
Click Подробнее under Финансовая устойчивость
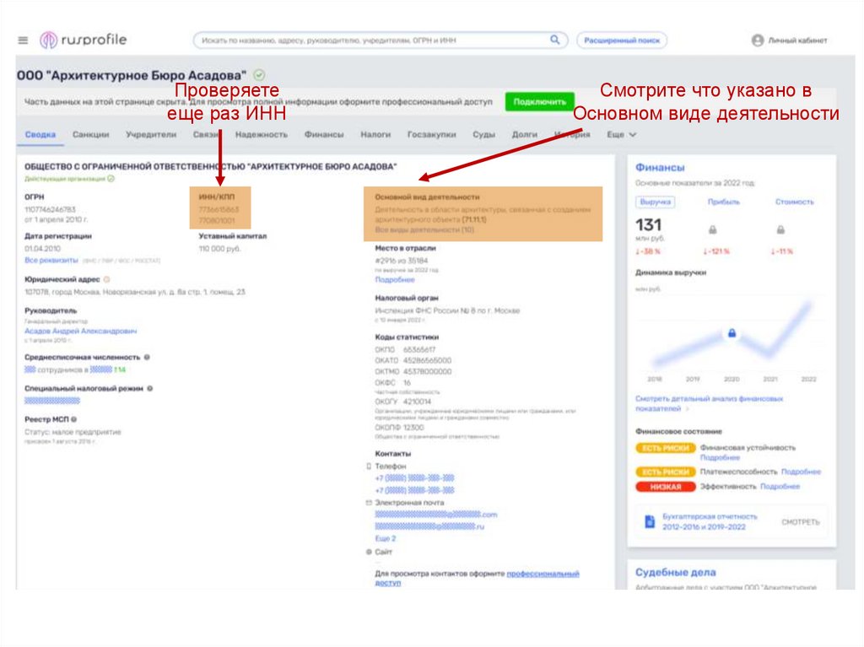(720, 457)
